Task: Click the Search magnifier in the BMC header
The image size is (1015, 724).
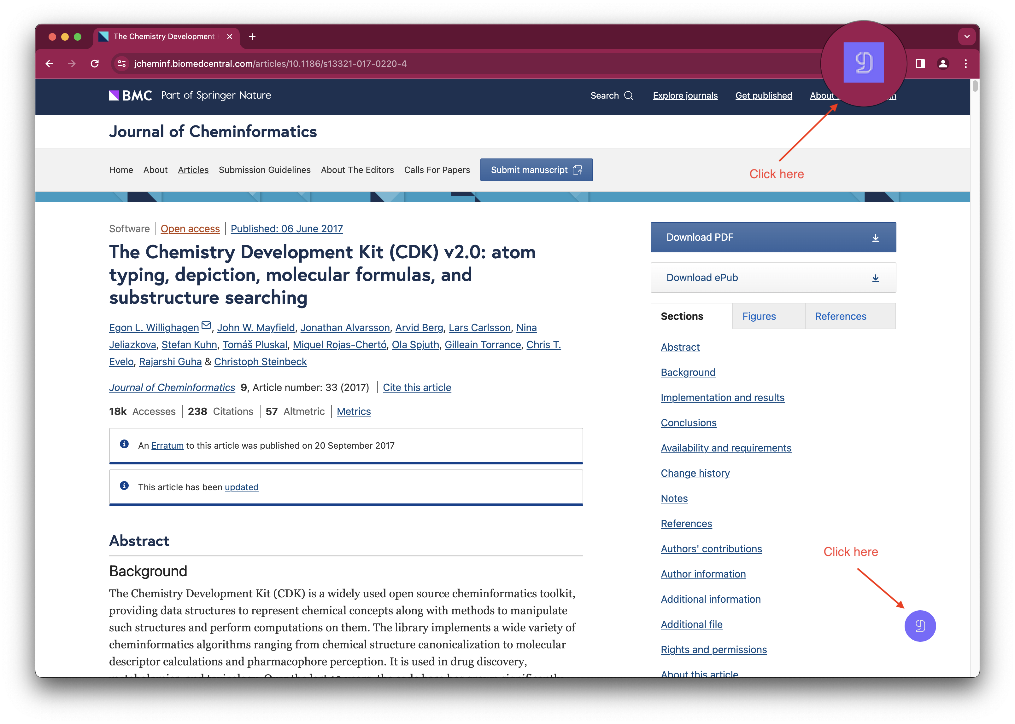Action: [x=628, y=95]
